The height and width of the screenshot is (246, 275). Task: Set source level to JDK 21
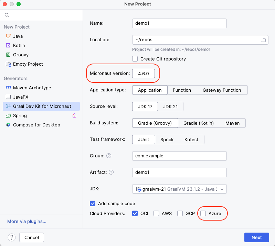click(170, 107)
